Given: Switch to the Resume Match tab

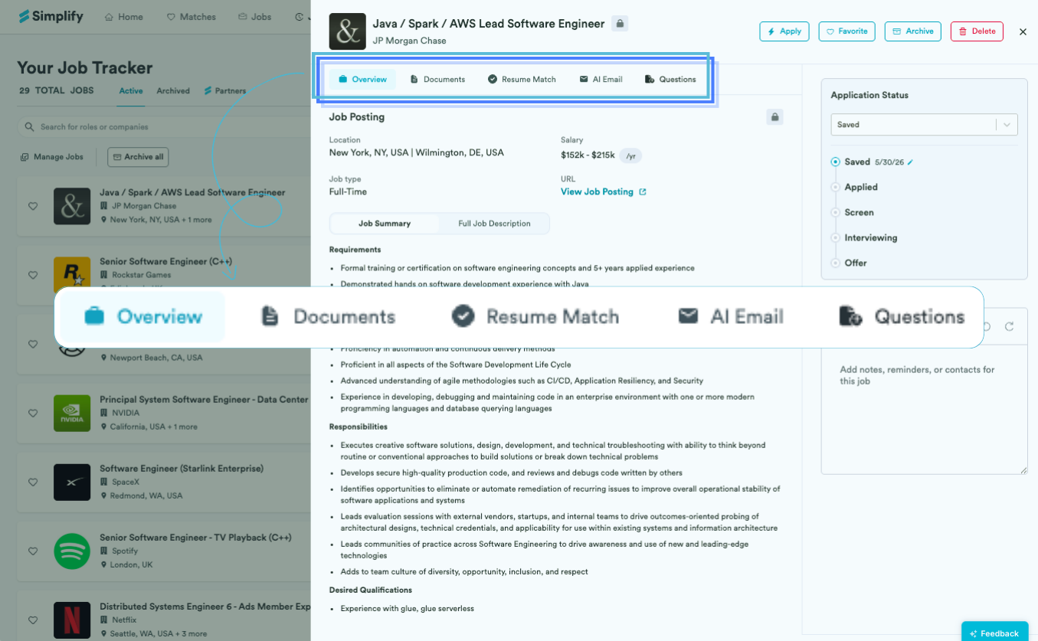Looking at the screenshot, I should [522, 80].
